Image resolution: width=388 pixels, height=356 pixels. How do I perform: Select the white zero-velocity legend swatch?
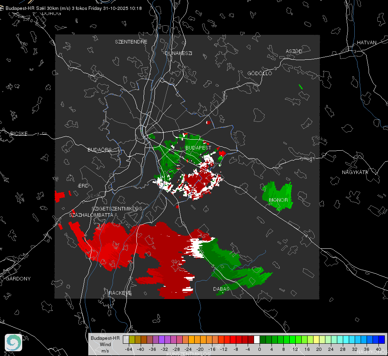tap(257, 339)
